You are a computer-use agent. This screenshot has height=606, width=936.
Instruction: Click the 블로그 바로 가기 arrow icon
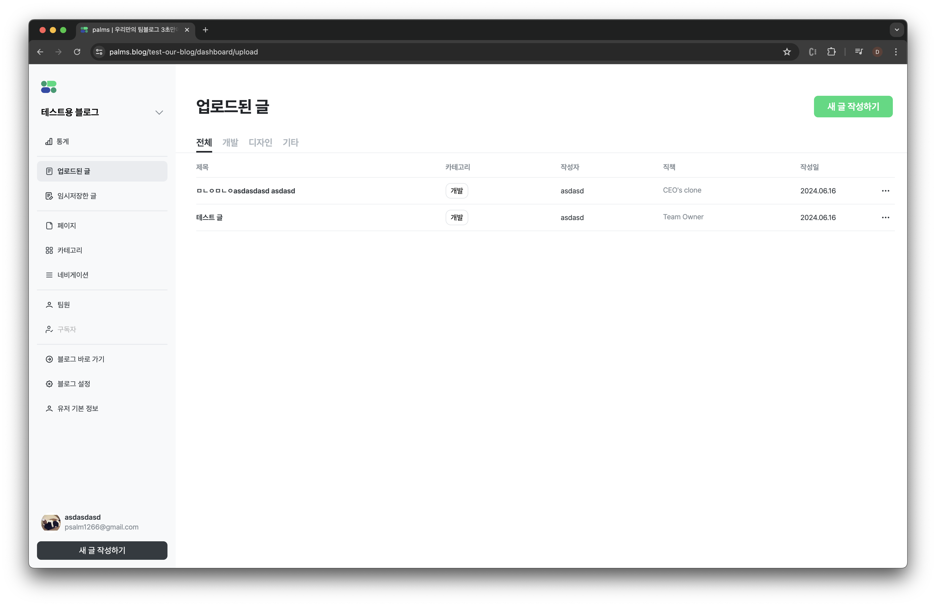pos(49,359)
